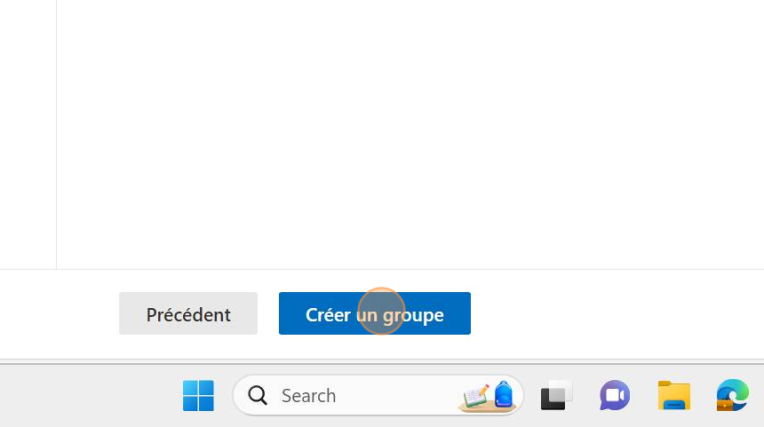
Task: Click the overlapping squares desktops icon
Action: [556, 395]
